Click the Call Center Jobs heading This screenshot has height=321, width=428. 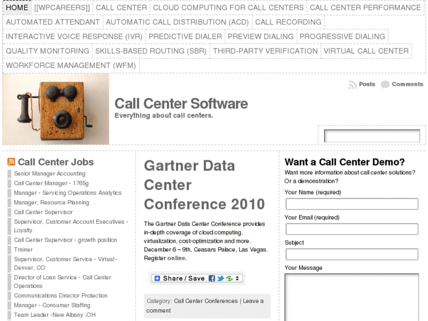[x=56, y=162]
